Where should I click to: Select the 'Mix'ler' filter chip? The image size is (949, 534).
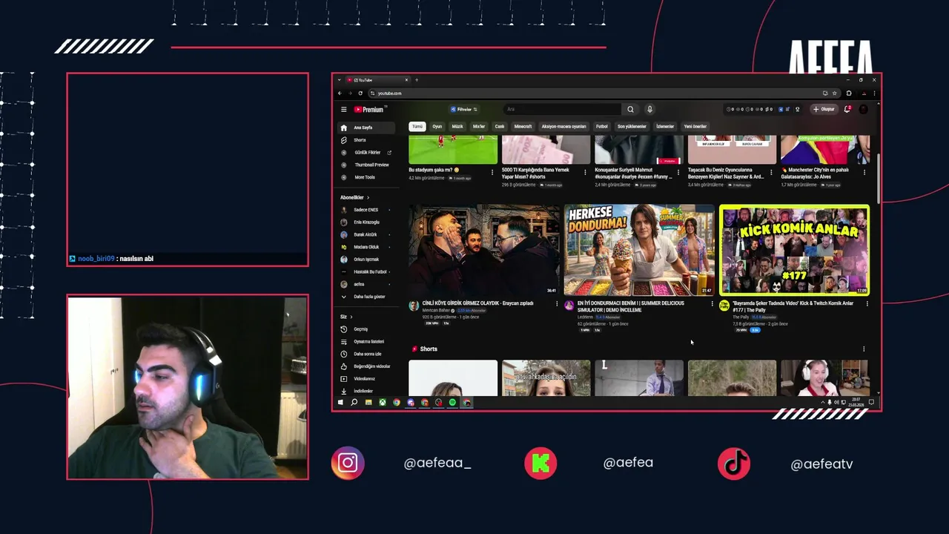tap(479, 127)
